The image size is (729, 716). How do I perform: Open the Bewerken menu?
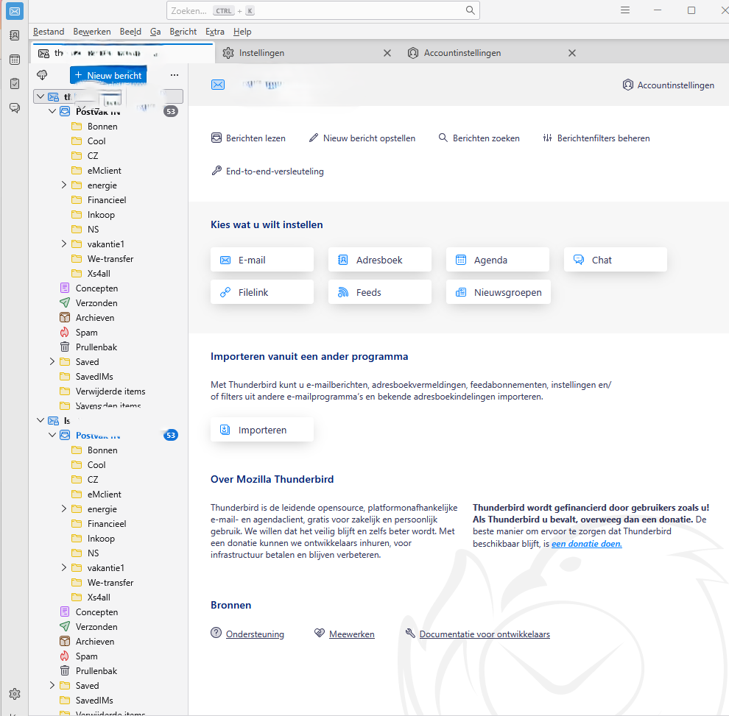pos(91,32)
